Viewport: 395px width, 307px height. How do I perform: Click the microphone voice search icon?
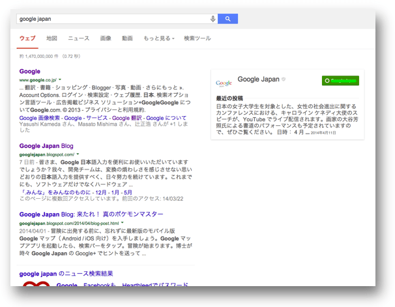(x=213, y=19)
